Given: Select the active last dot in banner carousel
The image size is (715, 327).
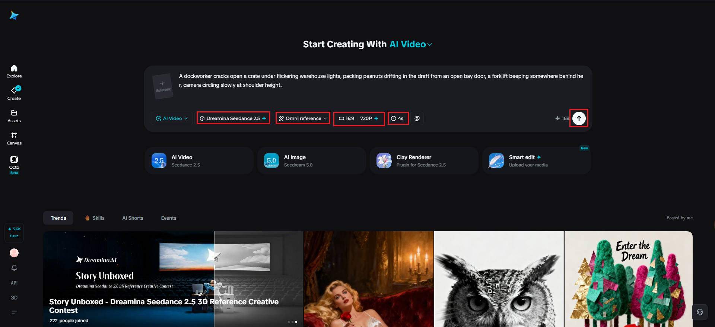Looking at the screenshot, I should click(296, 322).
